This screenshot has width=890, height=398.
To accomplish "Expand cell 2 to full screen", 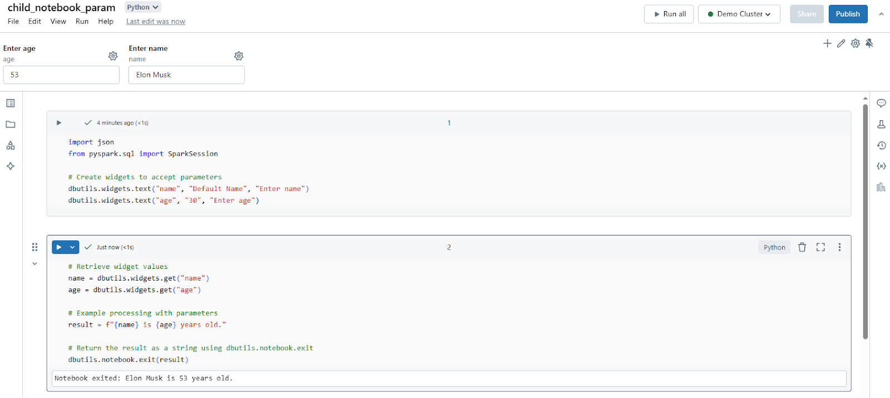I will [820, 247].
